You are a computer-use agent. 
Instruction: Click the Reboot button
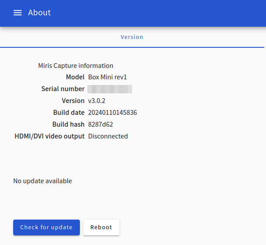tap(101, 227)
